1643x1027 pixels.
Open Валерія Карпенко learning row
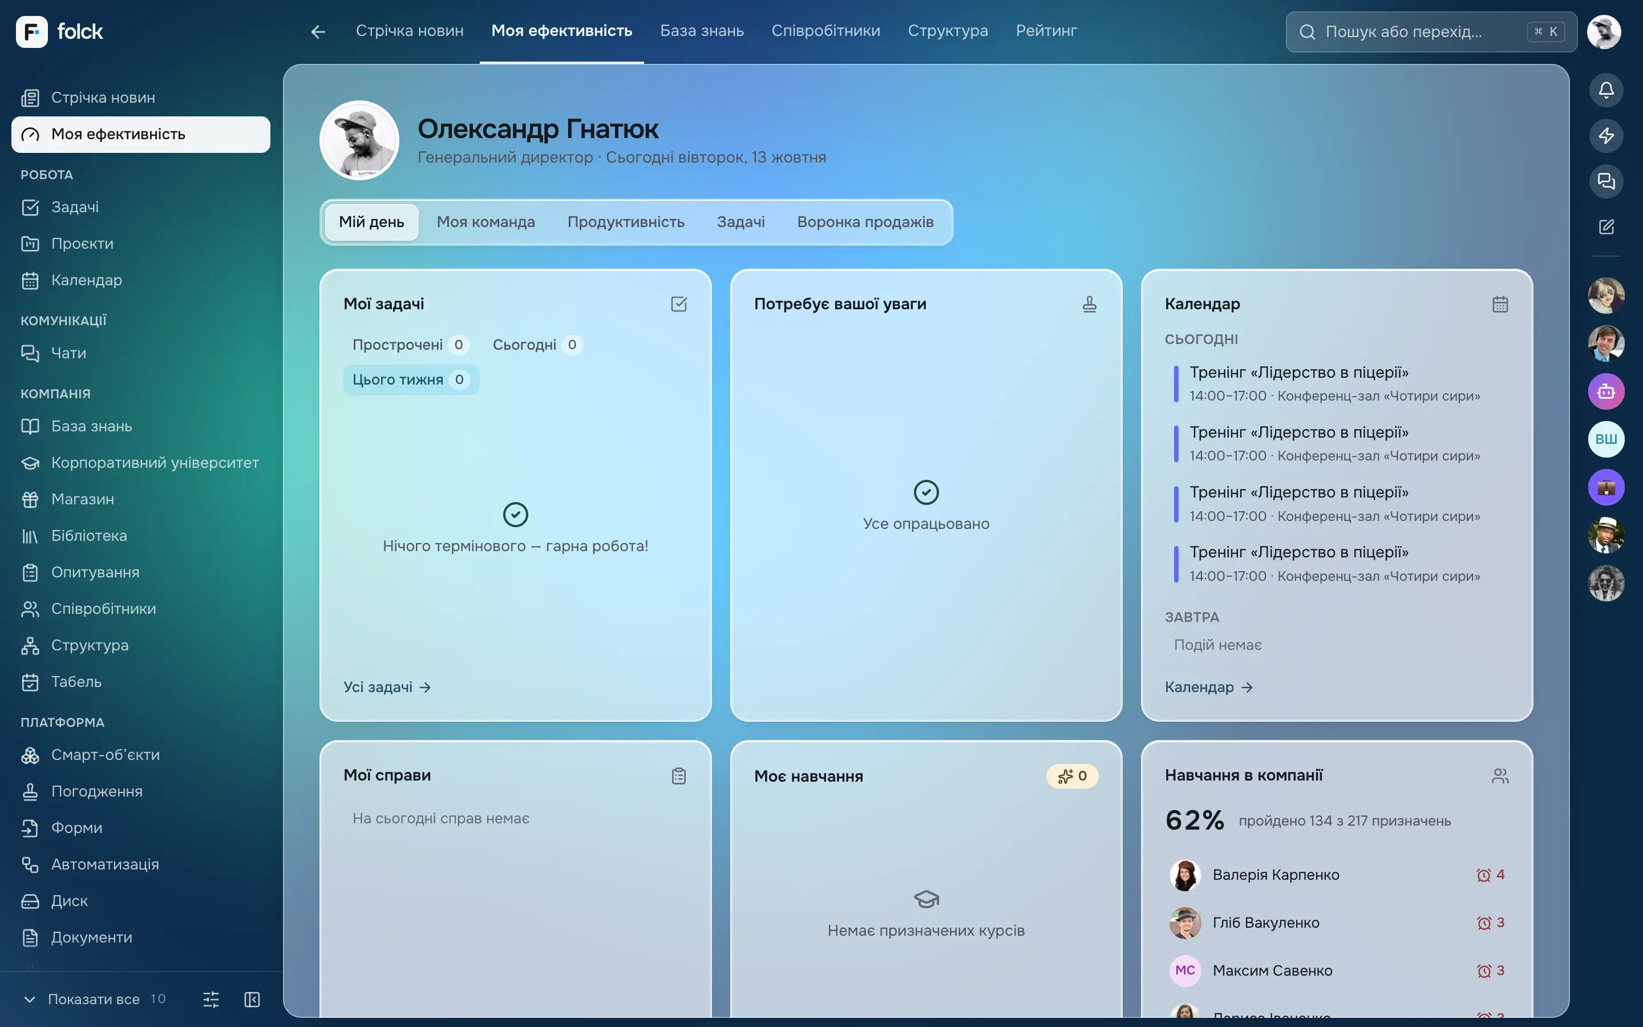pos(1336,875)
